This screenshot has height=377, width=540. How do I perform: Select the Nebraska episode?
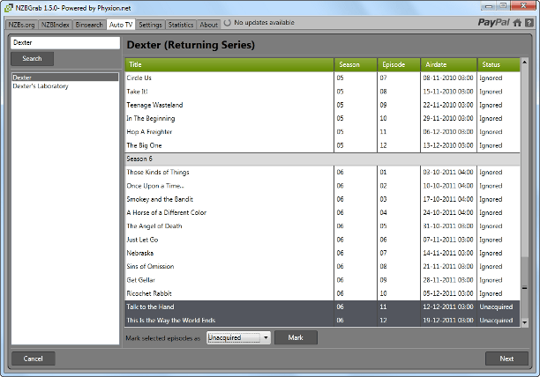322,253
